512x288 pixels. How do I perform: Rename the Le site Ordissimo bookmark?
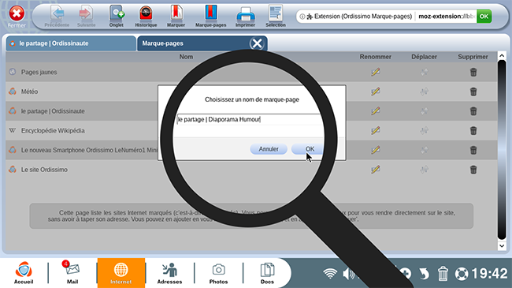click(x=376, y=170)
